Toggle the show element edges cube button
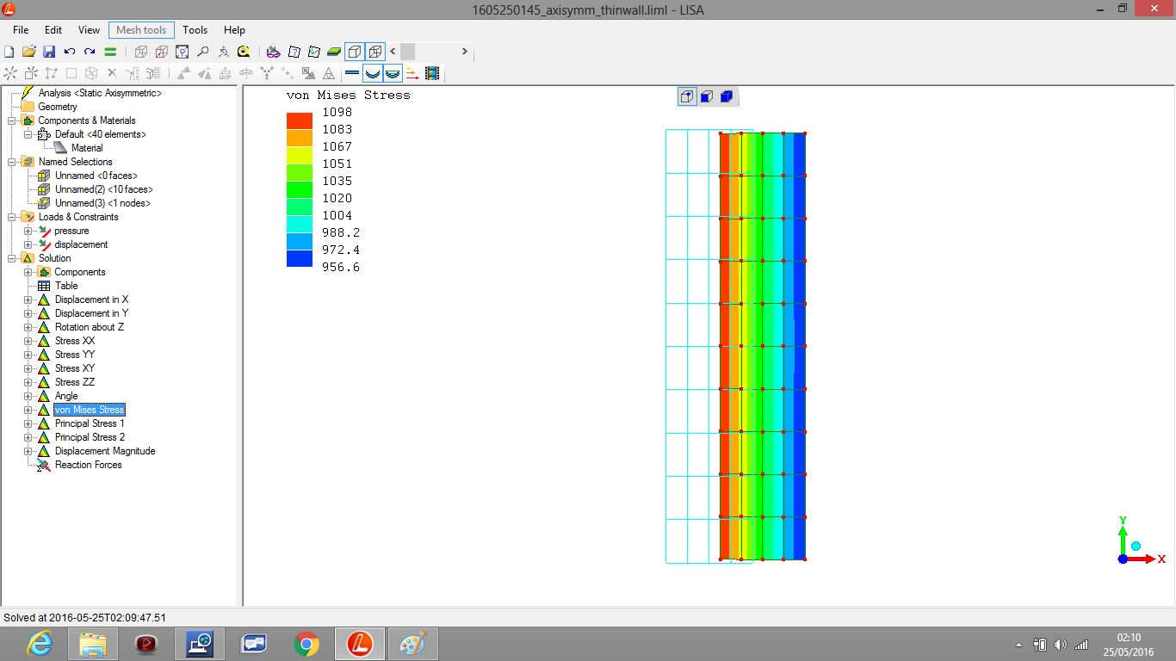Image resolution: width=1176 pixels, height=661 pixels. pos(354,52)
